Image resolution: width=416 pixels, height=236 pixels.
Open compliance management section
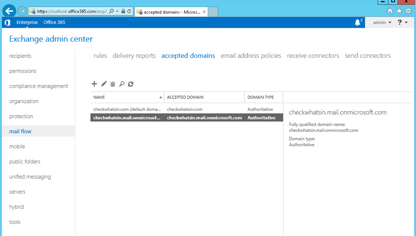click(39, 86)
